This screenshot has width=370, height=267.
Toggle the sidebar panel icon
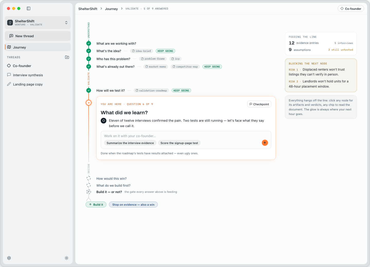29,8
